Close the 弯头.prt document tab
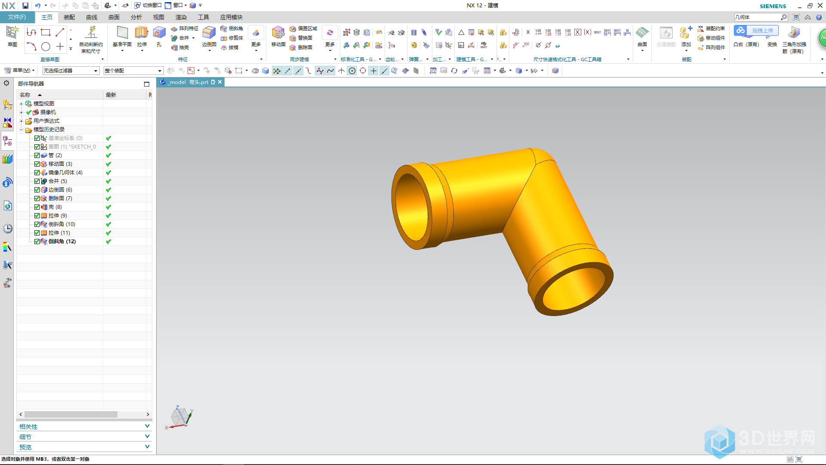Screen dimensions: 826x465 click(x=220, y=82)
